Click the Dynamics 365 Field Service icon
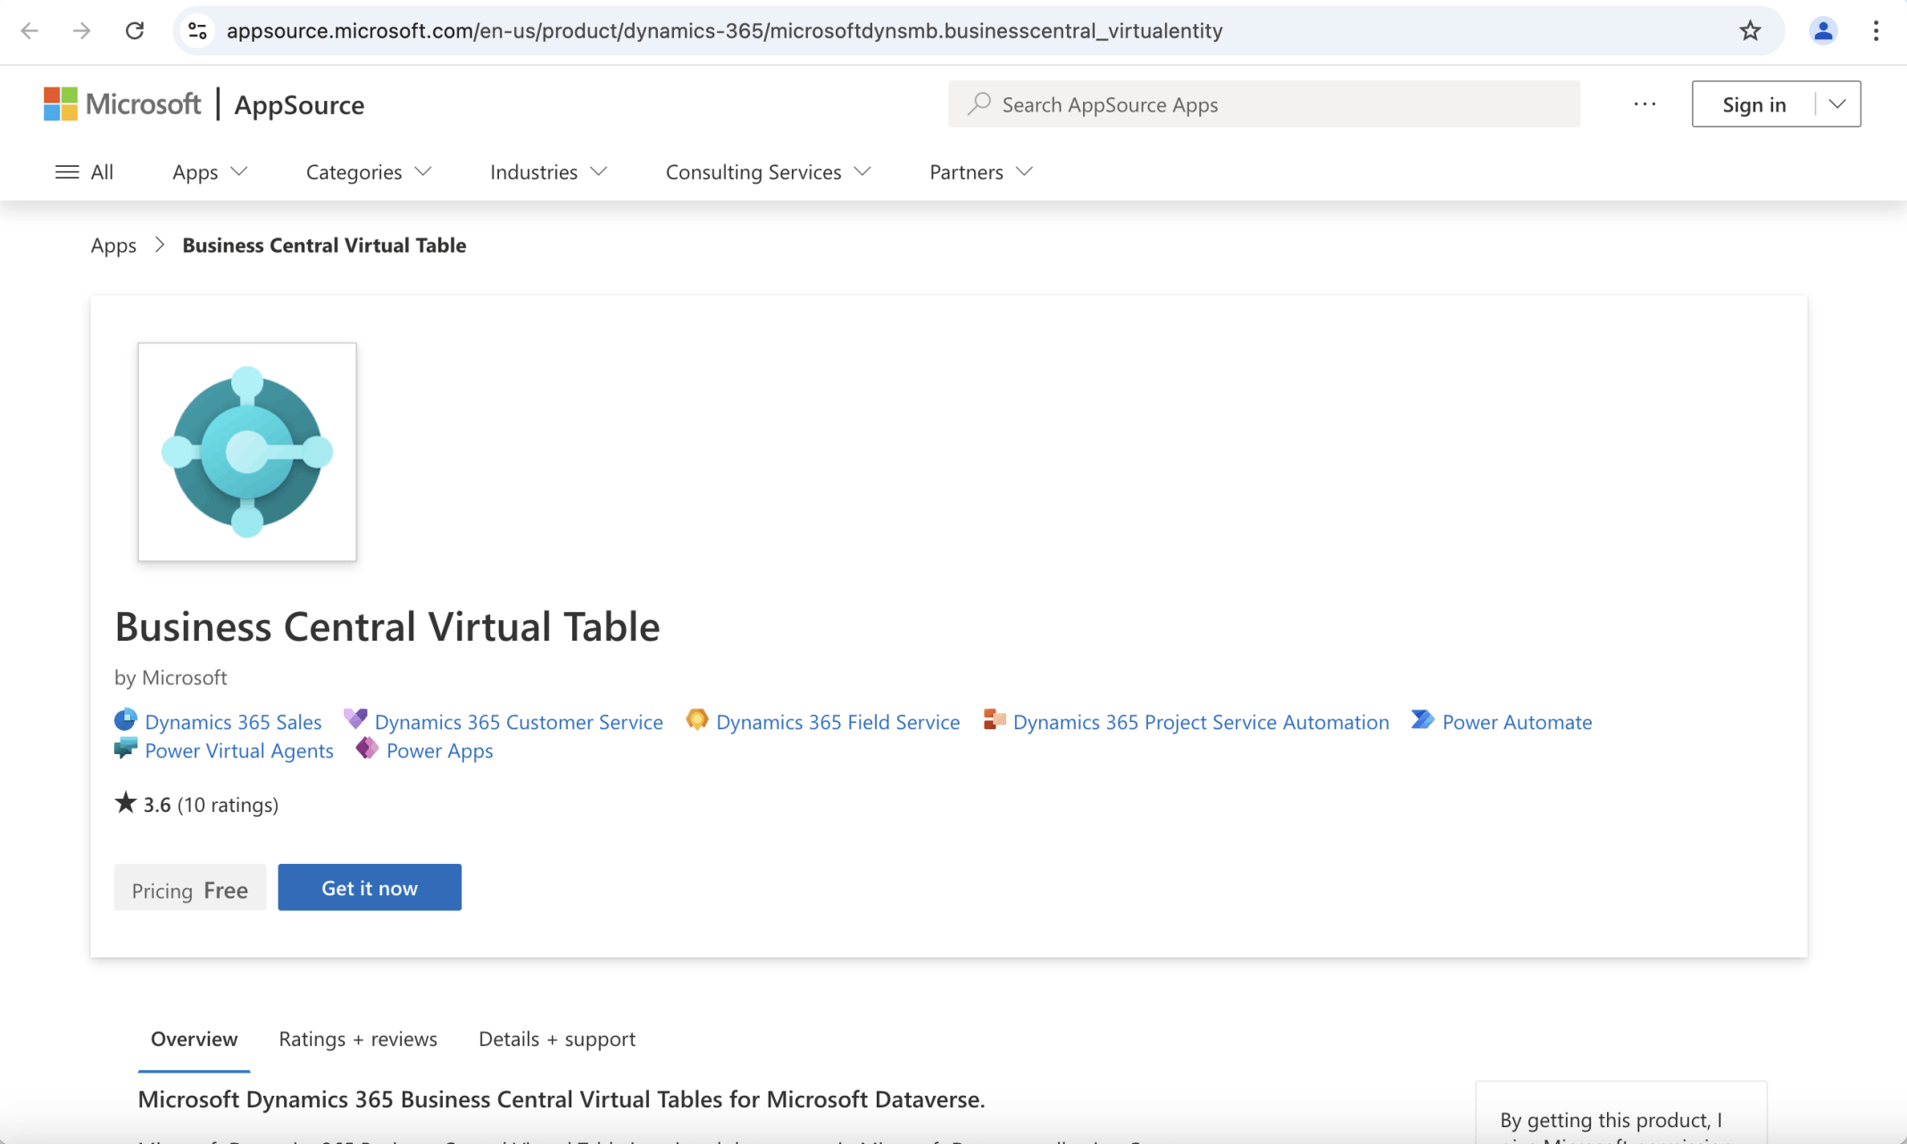Viewport: 1907px width, 1144px height. coord(697,719)
